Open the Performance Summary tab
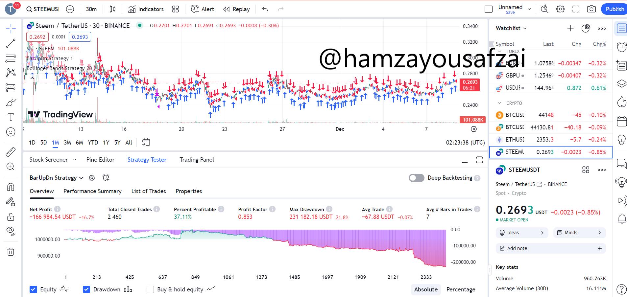Image resolution: width=627 pixels, height=297 pixels. [x=92, y=191]
